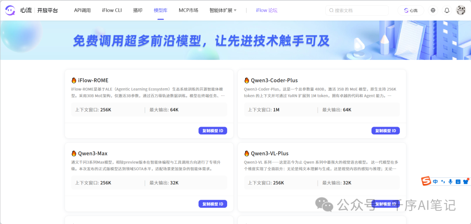Click the 心流 logo icon
The width and height of the screenshot is (471, 224).
[x=10, y=10]
